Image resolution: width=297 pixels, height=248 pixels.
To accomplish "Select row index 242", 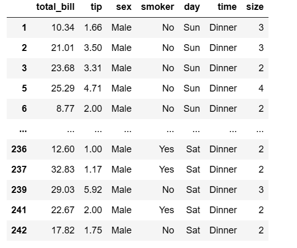I will [19, 230].
